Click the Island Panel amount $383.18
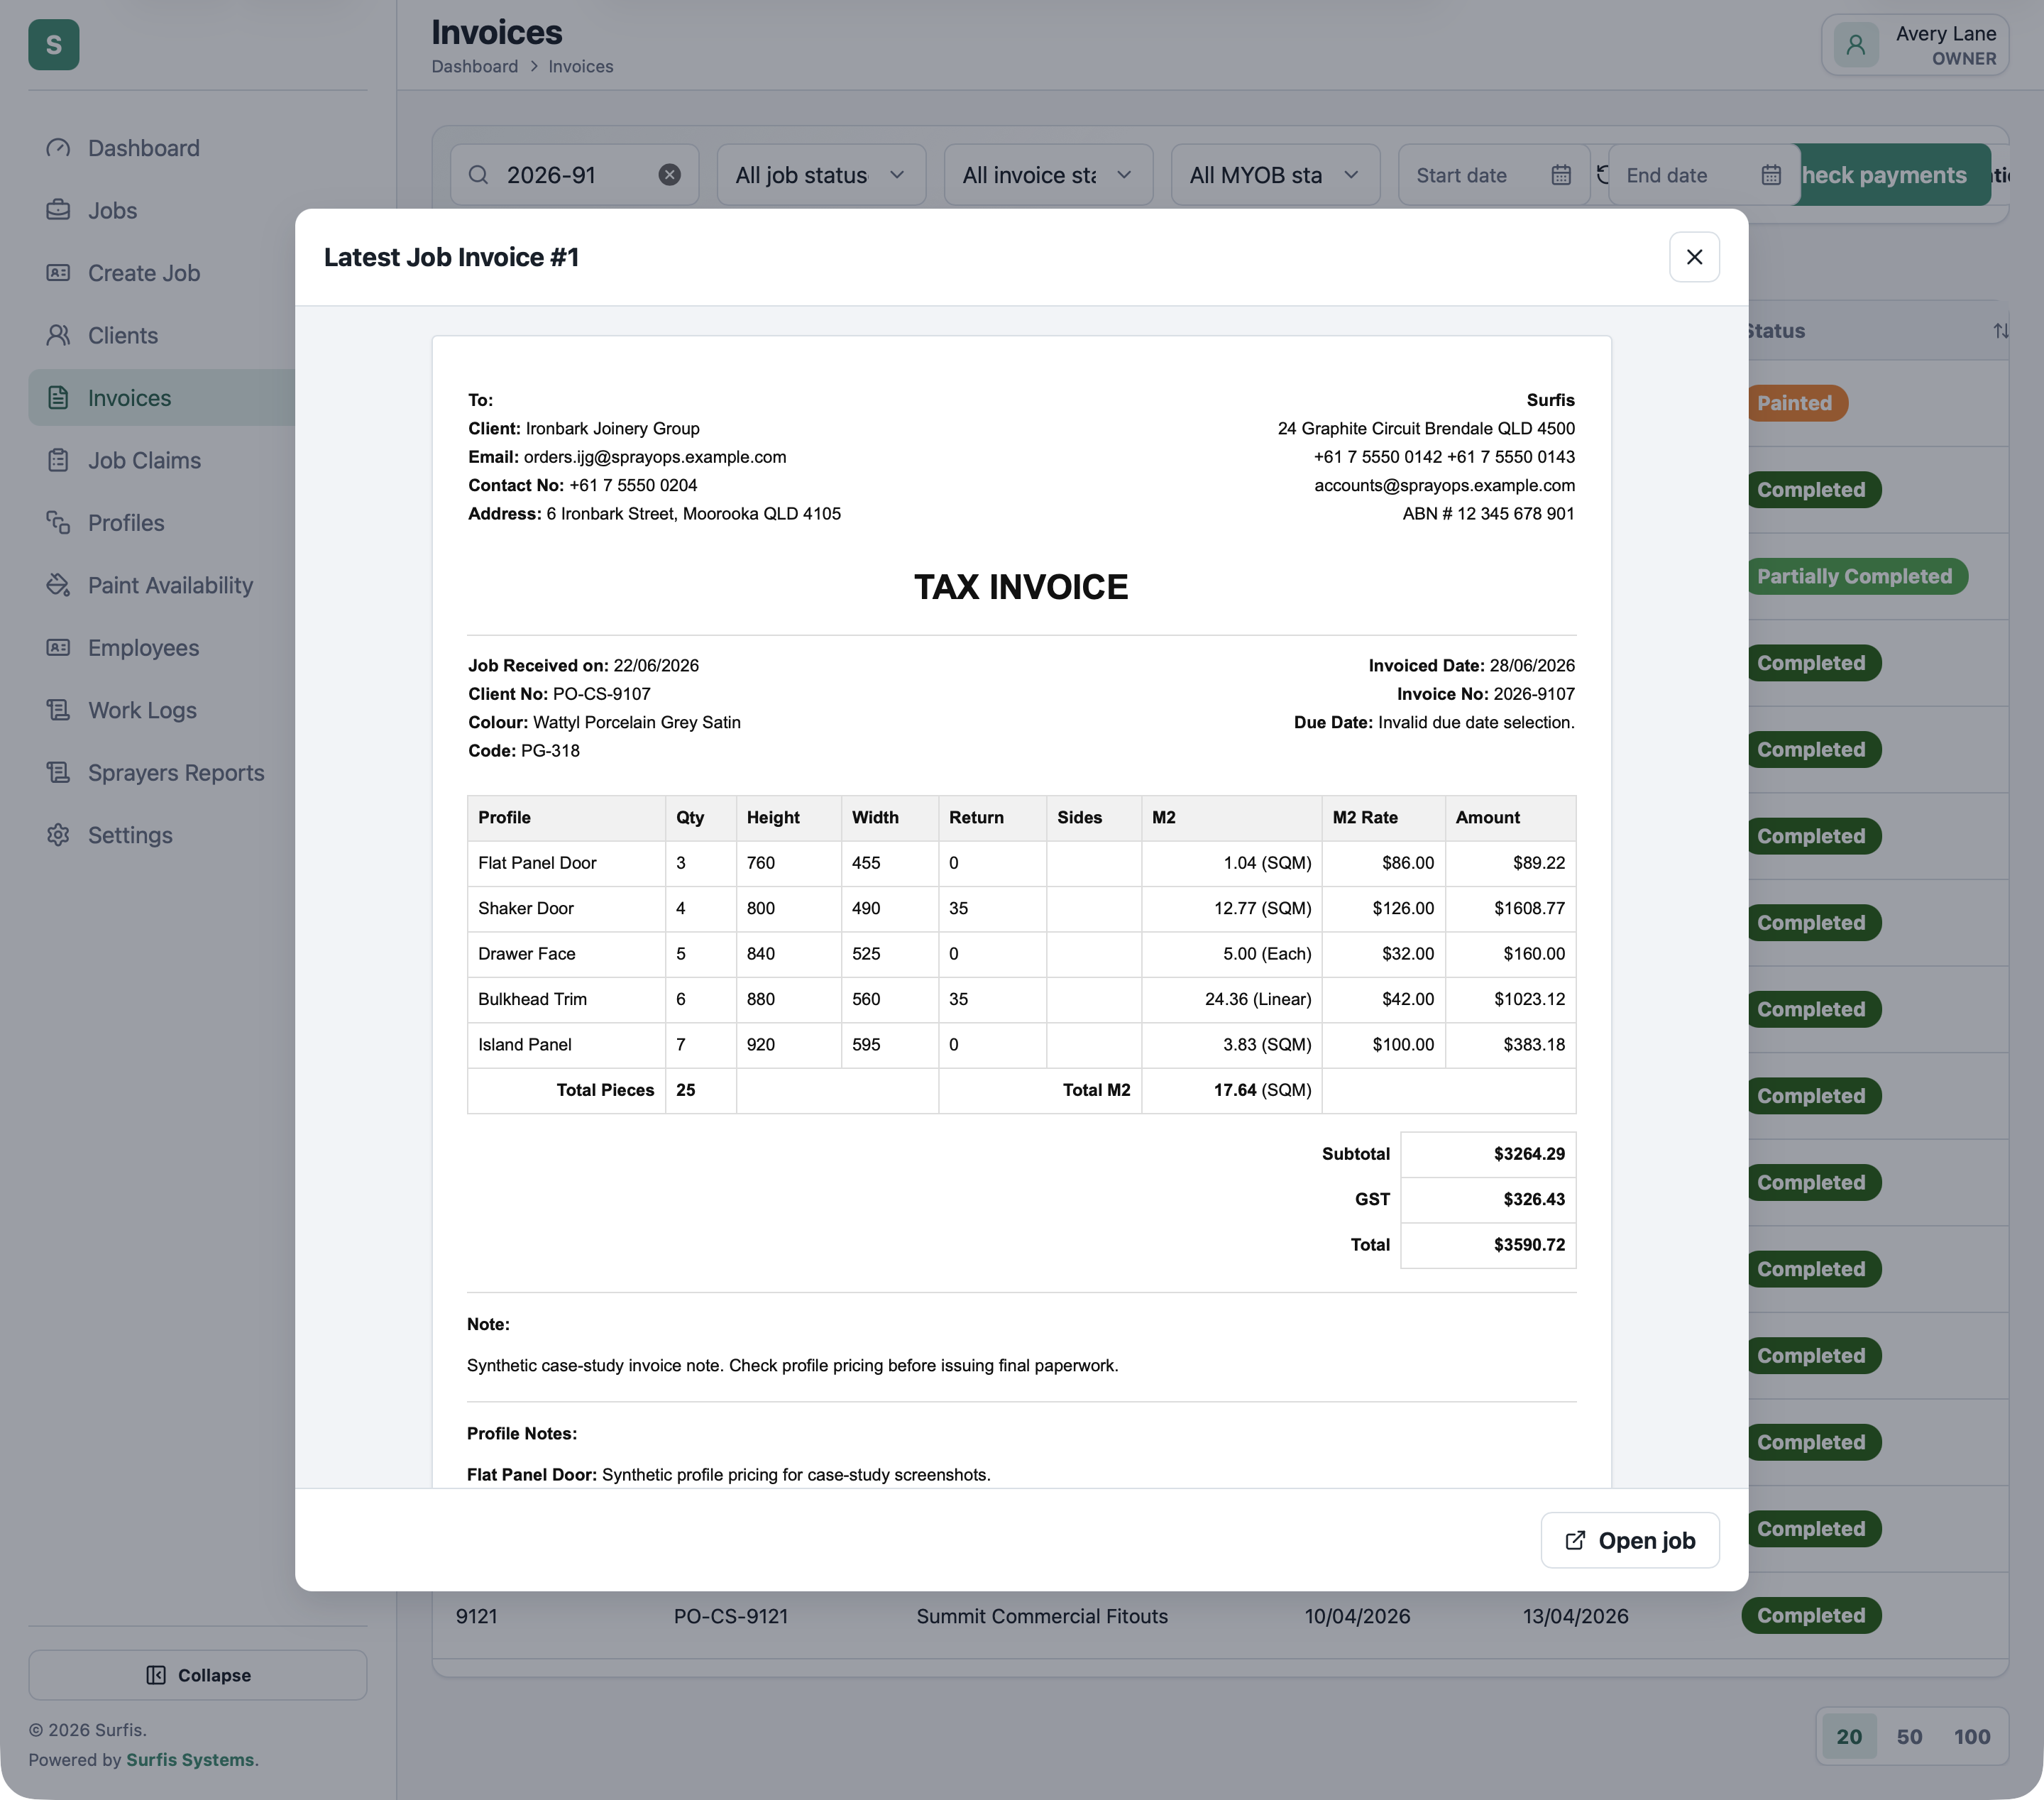Screen dimensions: 2044x1800 [1534, 1044]
